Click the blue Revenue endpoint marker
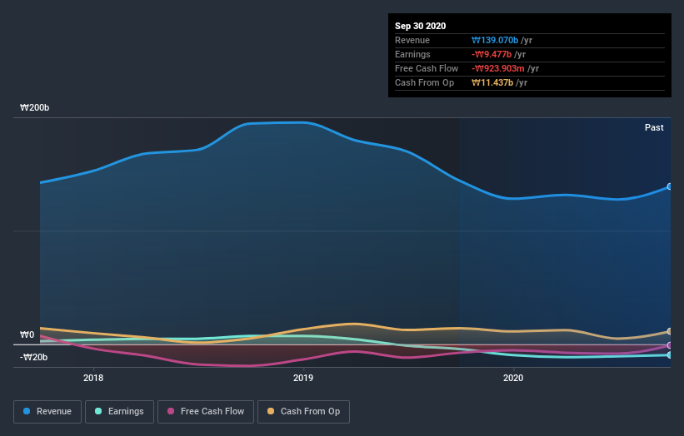Image resolution: width=684 pixels, height=436 pixels. click(x=670, y=186)
